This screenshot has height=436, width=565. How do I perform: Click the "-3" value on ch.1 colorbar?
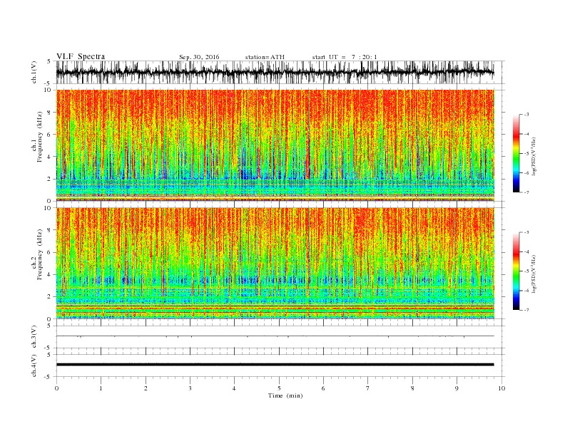tap(526, 115)
